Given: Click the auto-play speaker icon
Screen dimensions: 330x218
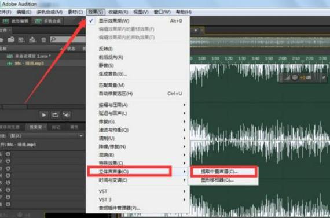Looking at the screenshot, I should (x=67, y=115).
